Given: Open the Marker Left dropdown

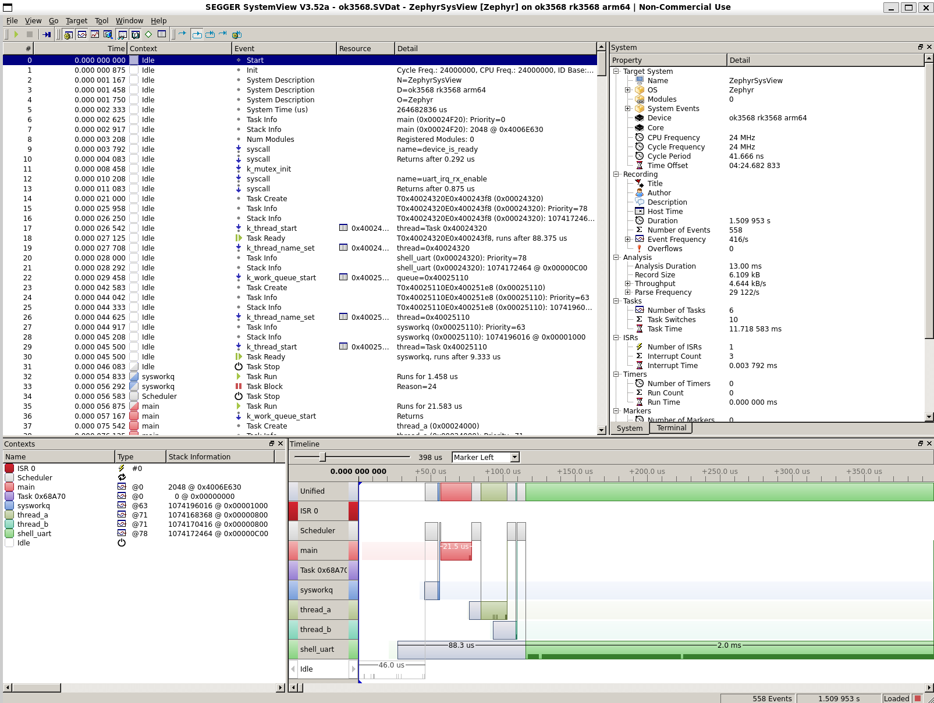Looking at the screenshot, I should (x=486, y=458).
